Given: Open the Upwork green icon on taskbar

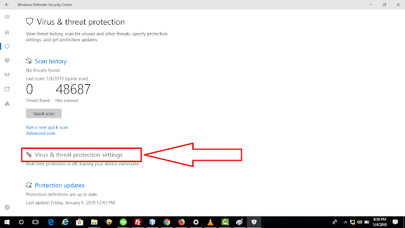Looking at the screenshot, I should tap(123, 222).
